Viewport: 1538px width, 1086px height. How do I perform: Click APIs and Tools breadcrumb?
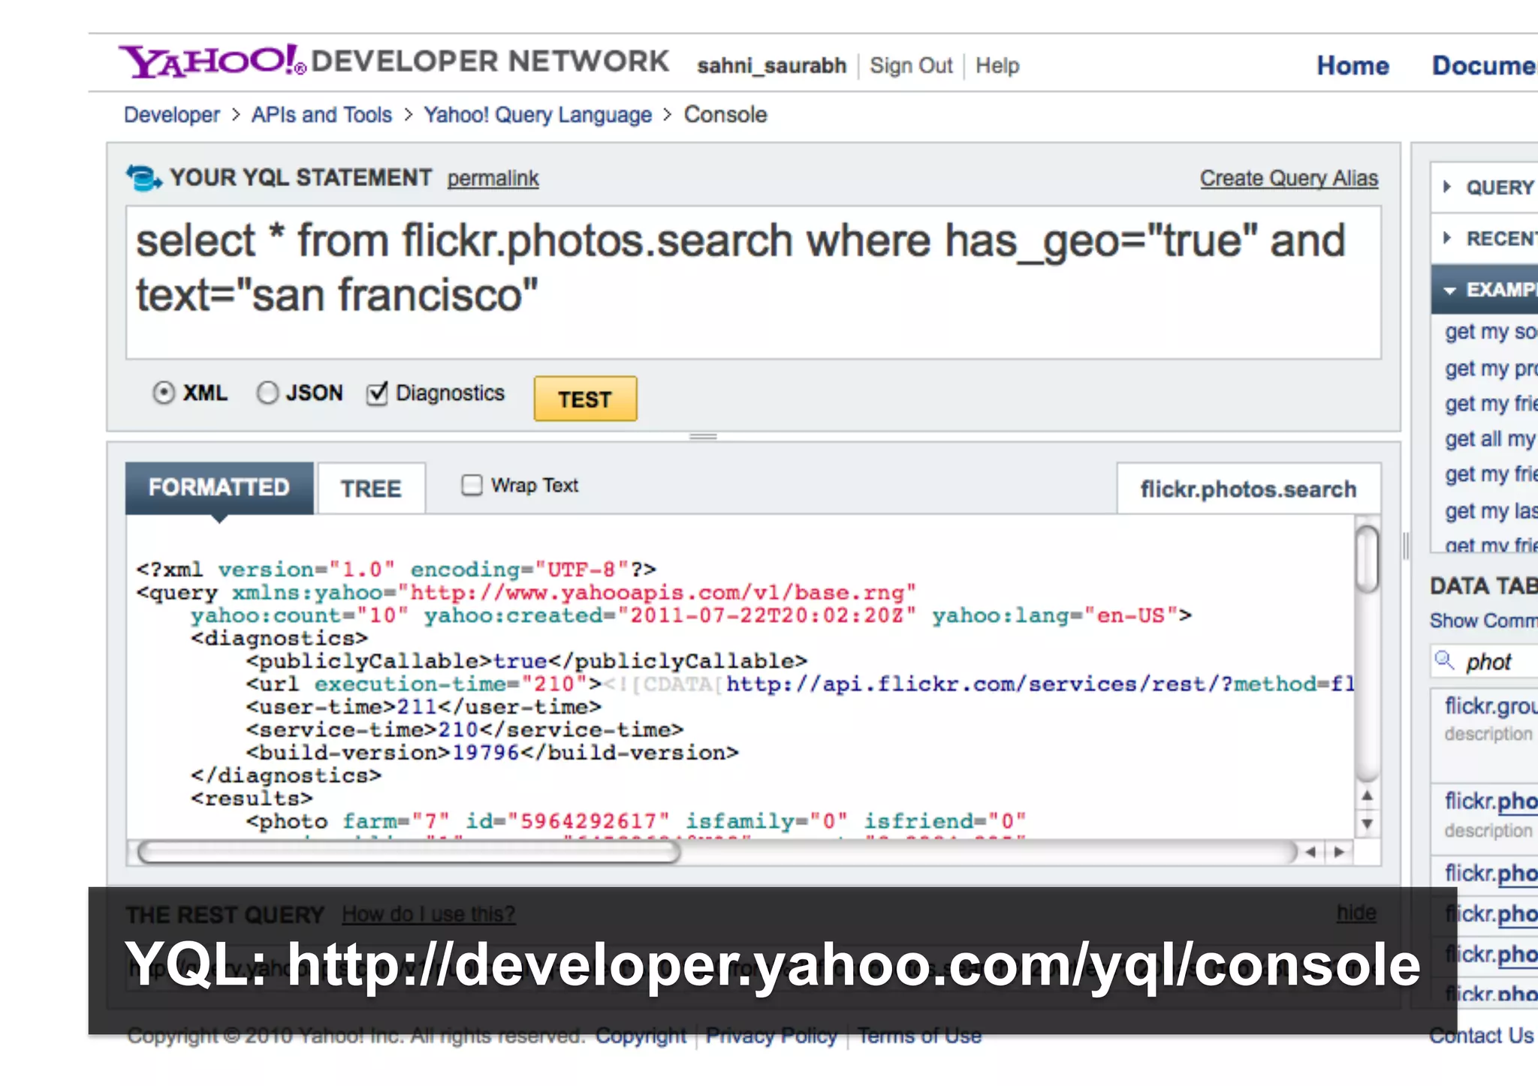point(321,115)
